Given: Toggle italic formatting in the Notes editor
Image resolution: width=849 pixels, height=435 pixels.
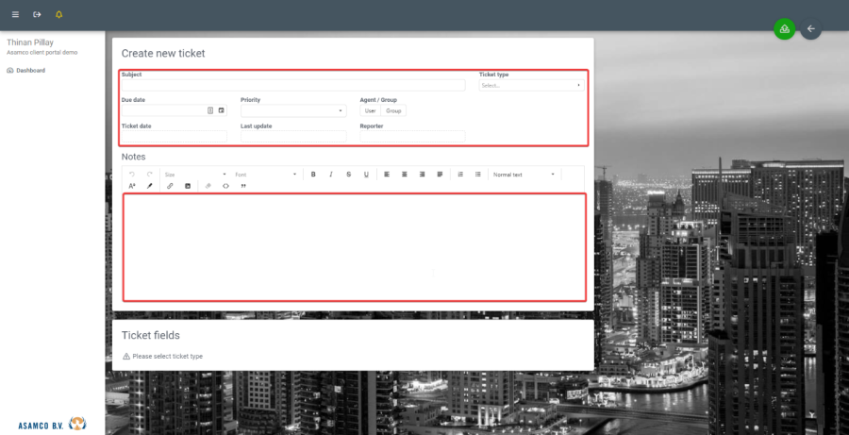Looking at the screenshot, I should [330, 175].
